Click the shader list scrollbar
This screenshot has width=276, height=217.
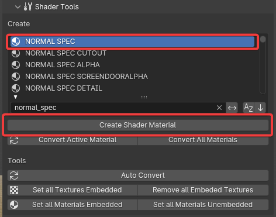coord(263,64)
